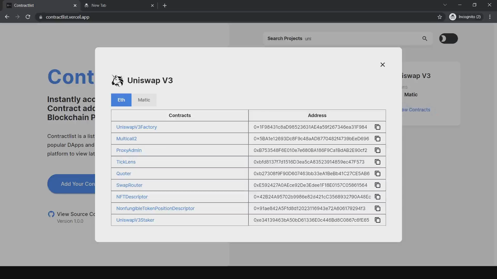Open the SwapRouter contract link
The height and width of the screenshot is (279, 497).
[129, 185]
